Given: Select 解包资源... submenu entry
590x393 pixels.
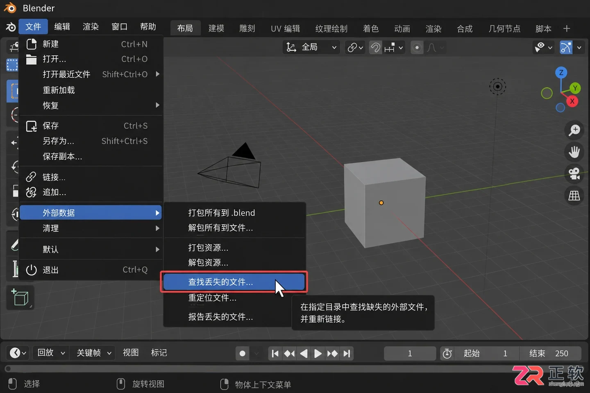Looking at the screenshot, I should 234,262.
